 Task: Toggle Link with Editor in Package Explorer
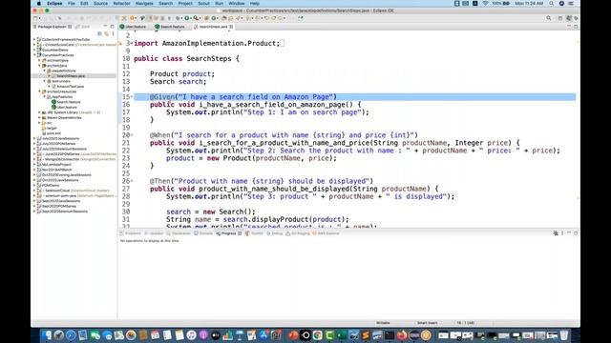point(106,34)
